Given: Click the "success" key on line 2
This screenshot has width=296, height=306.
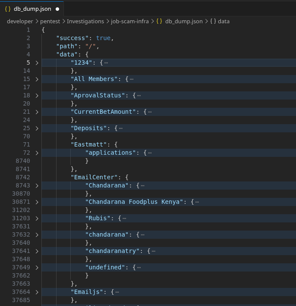Looking at the screenshot, I should point(72,38).
